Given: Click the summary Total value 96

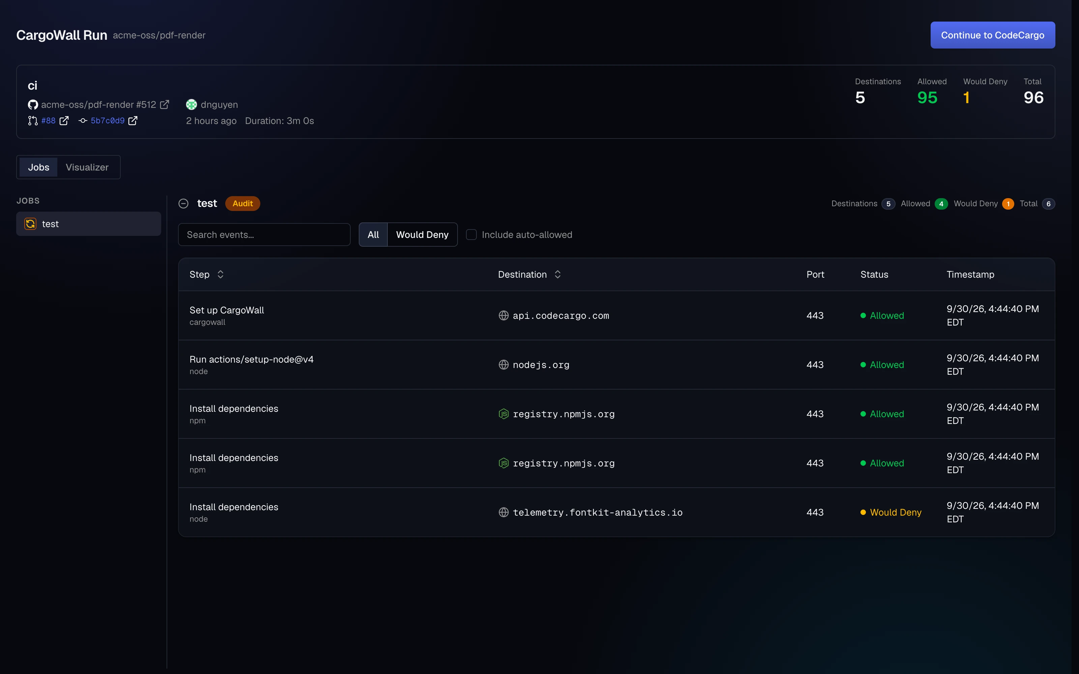Looking at the screenshot, I should [x=1033, y=98].
